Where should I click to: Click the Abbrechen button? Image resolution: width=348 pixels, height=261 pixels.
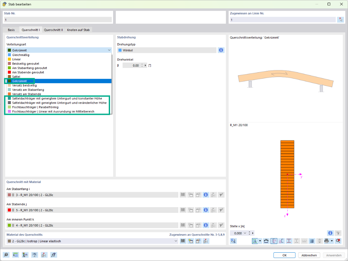309,255
